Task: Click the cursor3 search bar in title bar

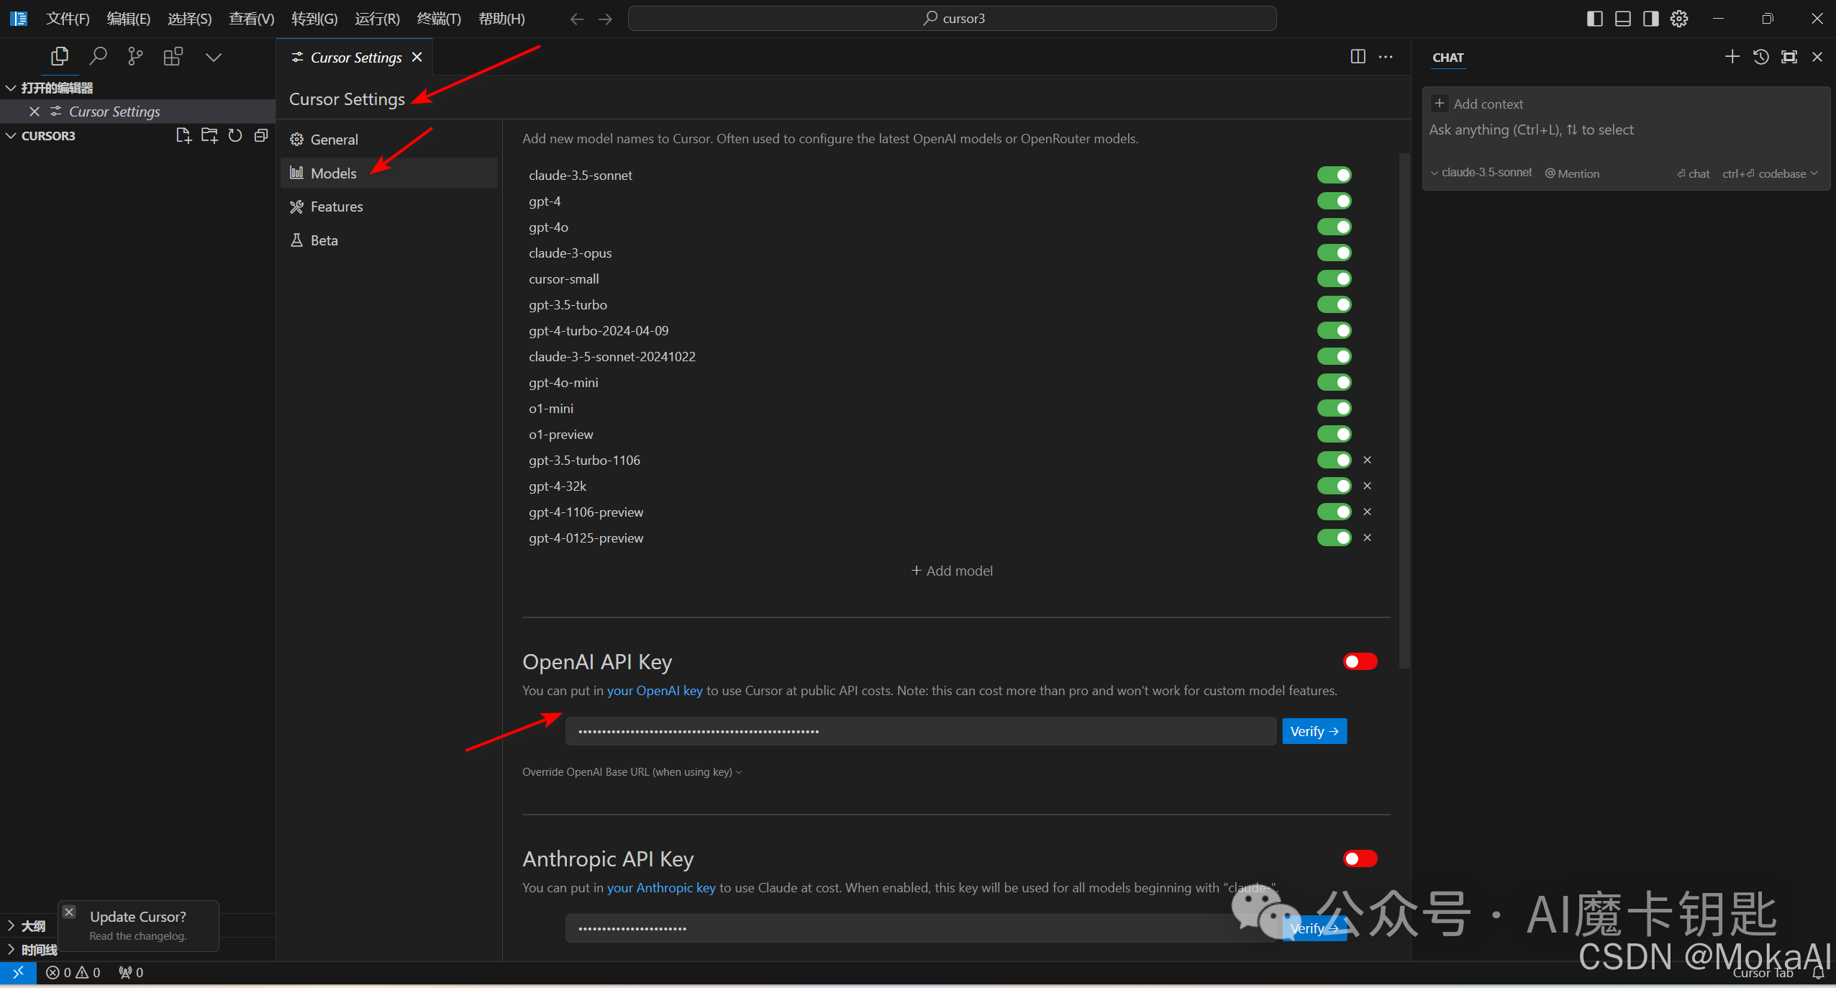Action: (952, 19)
